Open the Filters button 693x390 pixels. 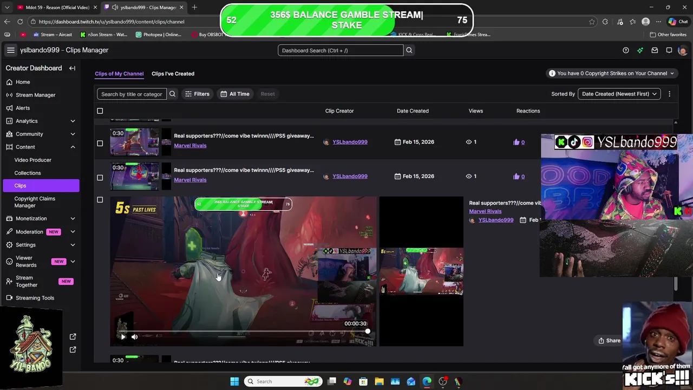[x=197, y=94]
